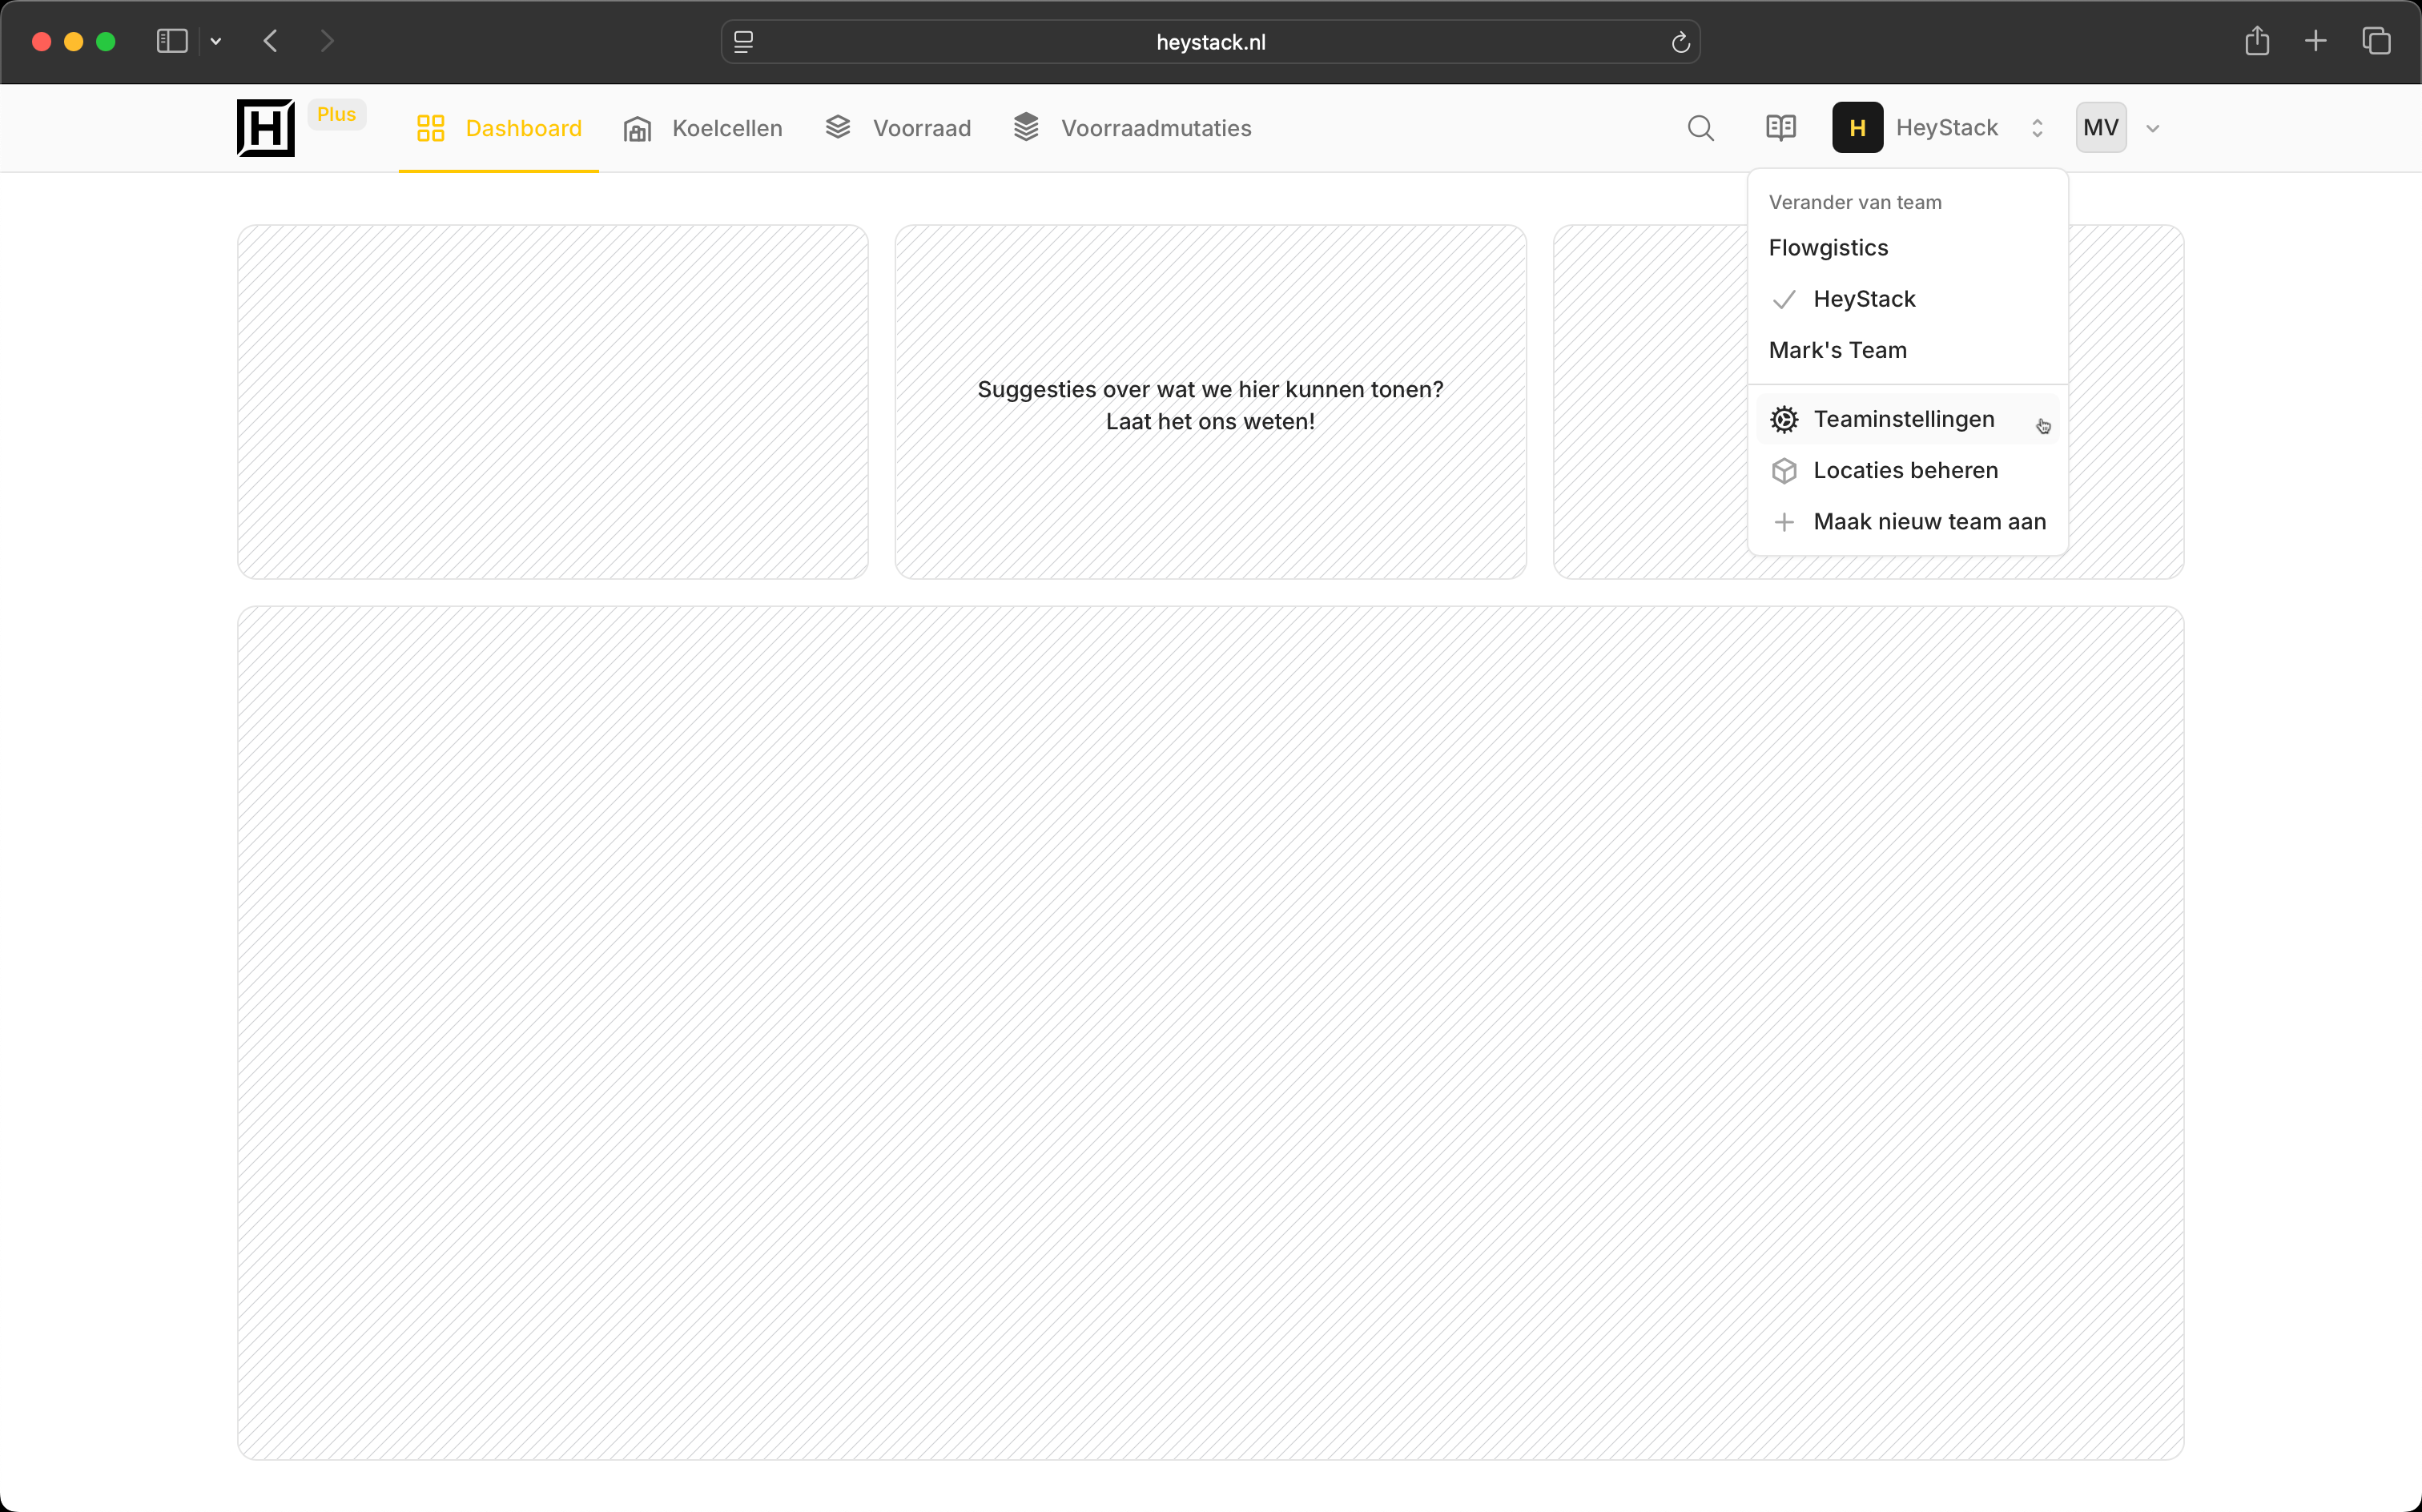The height and width of the screenshot is (1512, 2422).
Task: Open Teaminstellingen
Action: tap(1908, 419)
